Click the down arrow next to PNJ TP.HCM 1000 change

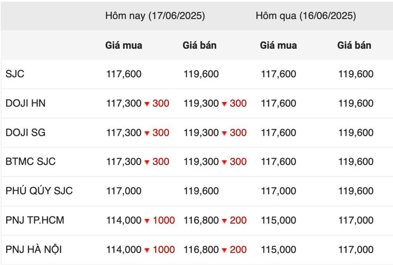click(147, 221)
